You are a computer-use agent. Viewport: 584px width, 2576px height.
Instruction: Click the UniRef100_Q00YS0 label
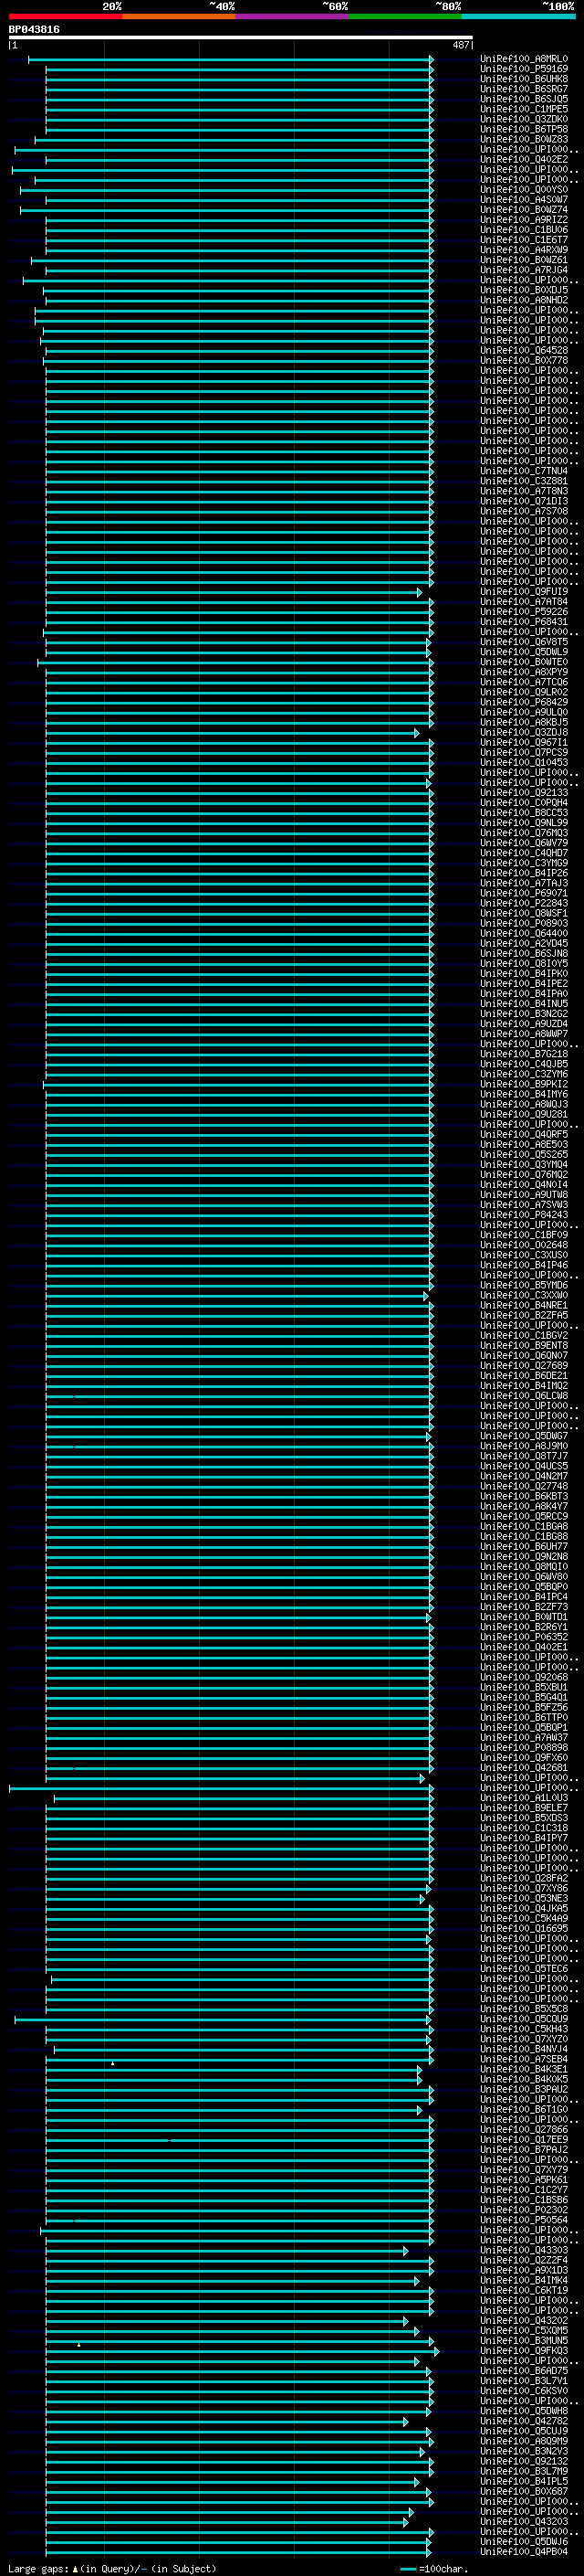click(x=523, y=189)
